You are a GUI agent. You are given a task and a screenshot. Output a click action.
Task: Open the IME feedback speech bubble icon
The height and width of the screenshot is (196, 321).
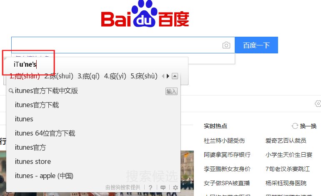[x=163, y=187]
